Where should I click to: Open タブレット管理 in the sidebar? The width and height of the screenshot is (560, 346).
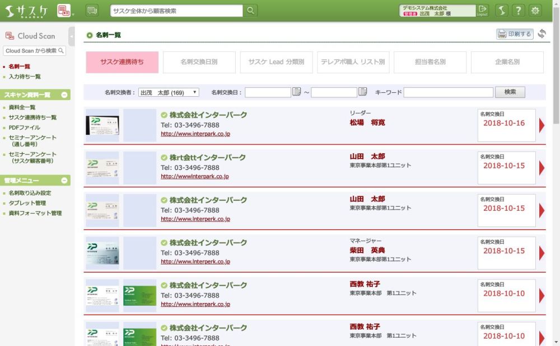(27, 203)
